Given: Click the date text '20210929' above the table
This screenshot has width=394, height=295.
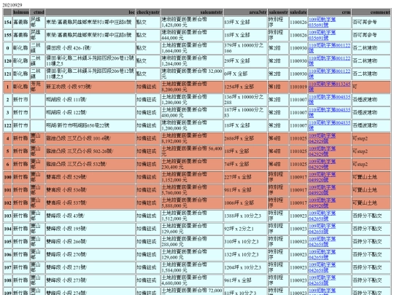Looking at the screenshot, I should pos(12,5).
